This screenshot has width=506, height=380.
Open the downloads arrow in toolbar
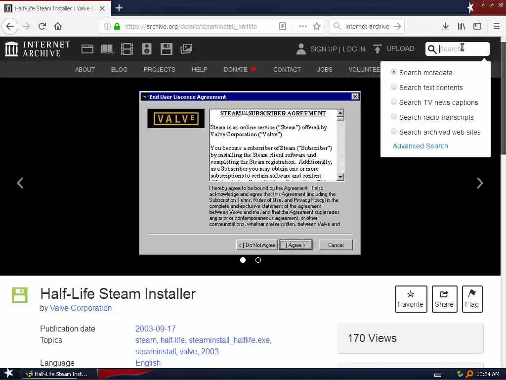(x=445, y=26)
